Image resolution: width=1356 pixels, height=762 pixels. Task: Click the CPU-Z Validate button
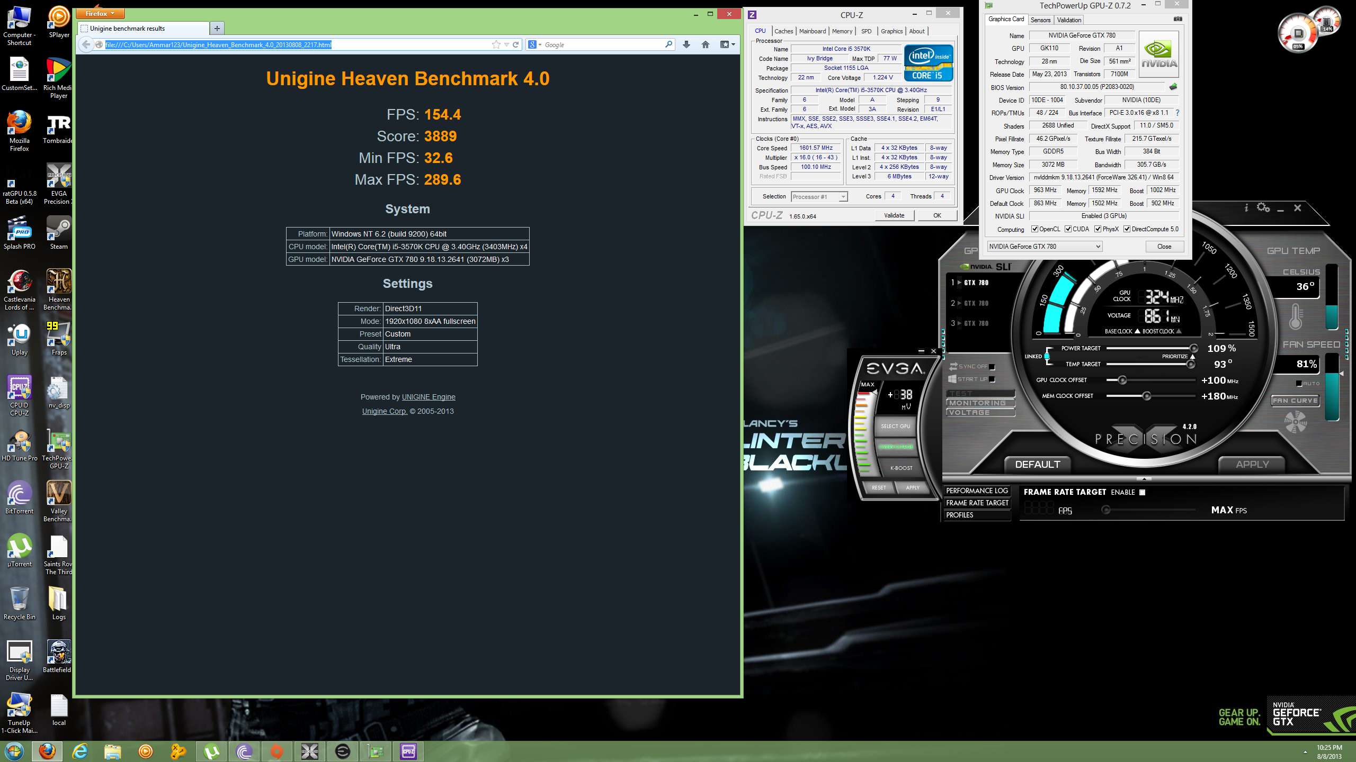(x=894, y=215)
